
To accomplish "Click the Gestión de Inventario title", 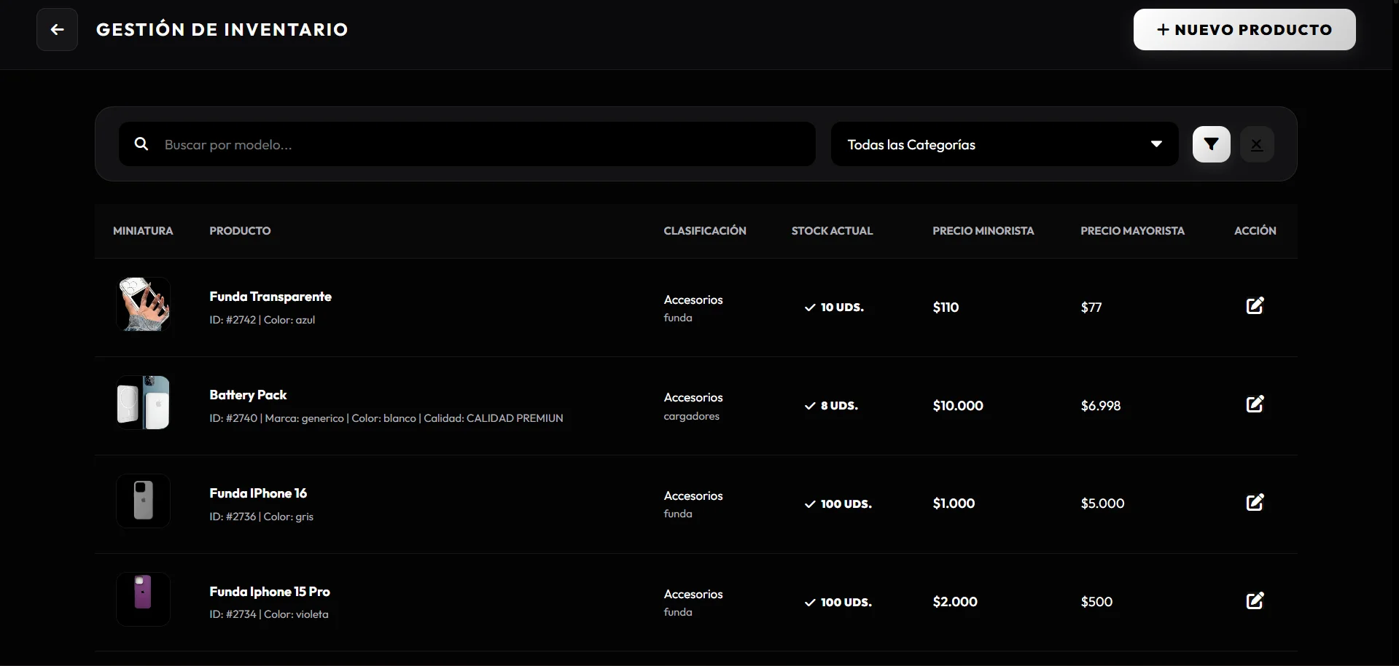I will (x=222, y=30).
